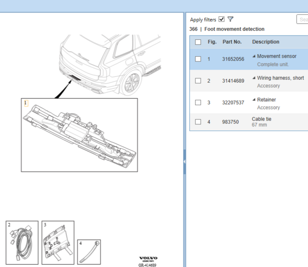The height and width of the screenshot is (267, 308).
Task: Sort by the Description column header
Action: [x=266, y=42]
